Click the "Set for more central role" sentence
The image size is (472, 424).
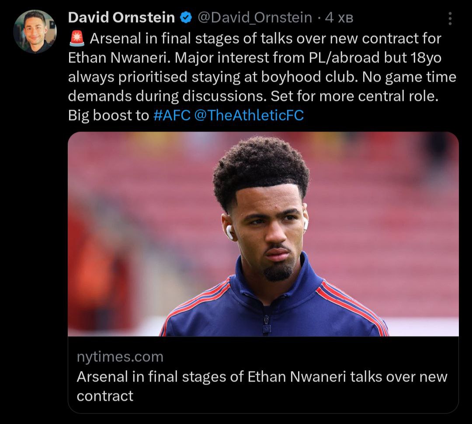point(354,96)
